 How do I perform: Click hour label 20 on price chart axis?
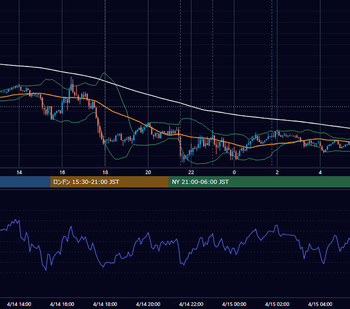point(148,173)
